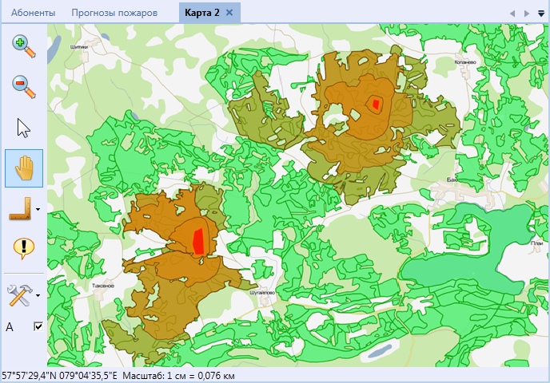Select the zoom in magnifier tool
550x383 pixels.
[24, 46]
